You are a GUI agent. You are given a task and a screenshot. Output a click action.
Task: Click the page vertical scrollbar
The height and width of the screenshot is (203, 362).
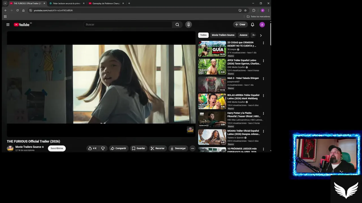271,34
